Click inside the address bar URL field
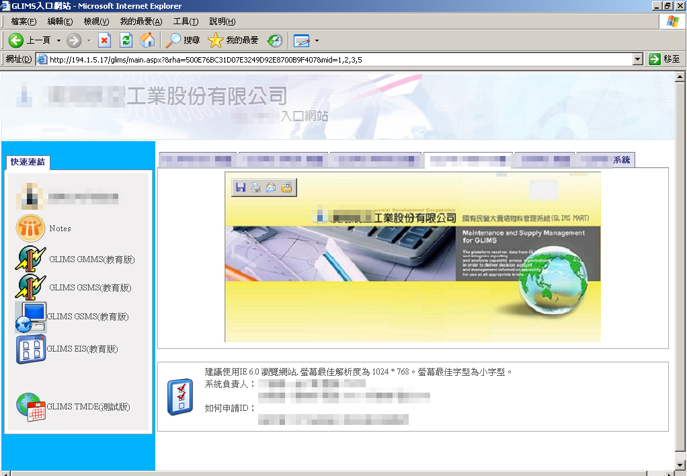 click(x=336, y=59)
